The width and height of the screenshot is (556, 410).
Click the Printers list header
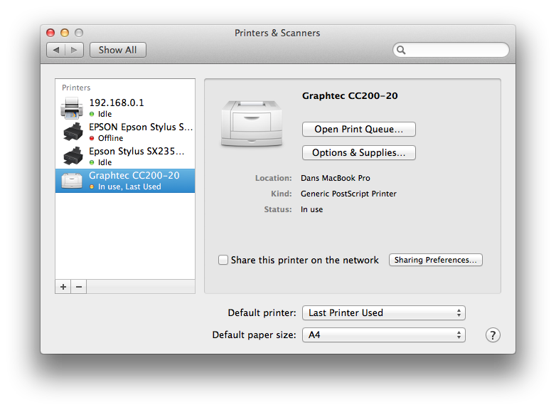pyautogui.click(x=76, y=88)
